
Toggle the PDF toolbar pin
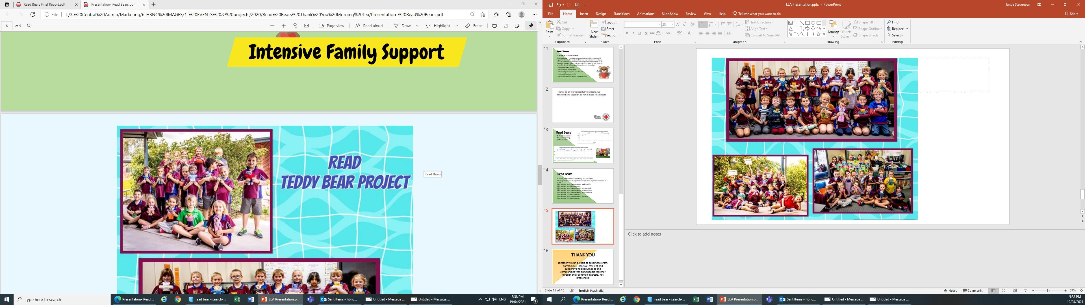531,26
